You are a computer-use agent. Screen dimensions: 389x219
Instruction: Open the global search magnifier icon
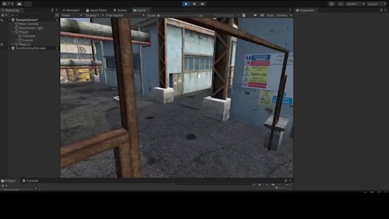340,4
